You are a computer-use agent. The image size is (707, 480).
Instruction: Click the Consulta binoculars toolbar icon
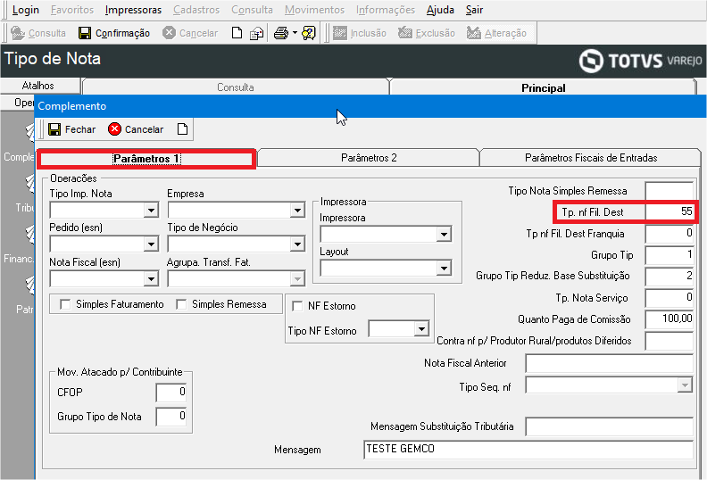[18, 33]
